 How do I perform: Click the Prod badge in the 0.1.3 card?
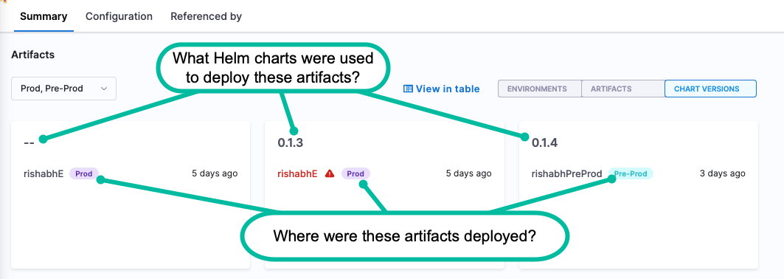355,173
